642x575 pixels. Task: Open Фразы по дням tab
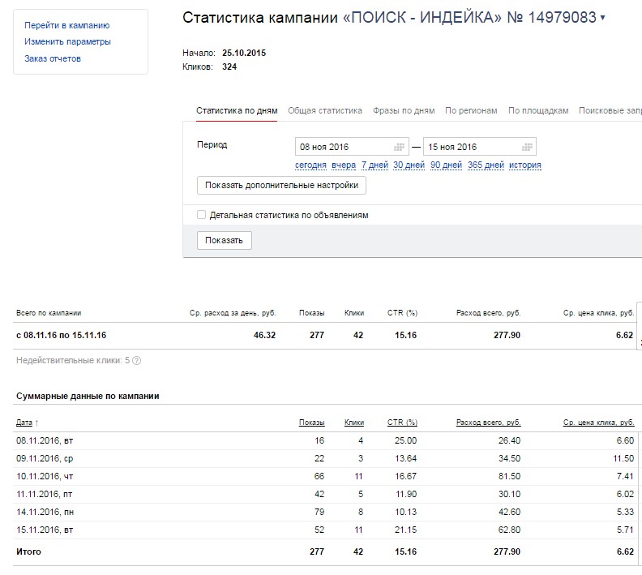404,111
